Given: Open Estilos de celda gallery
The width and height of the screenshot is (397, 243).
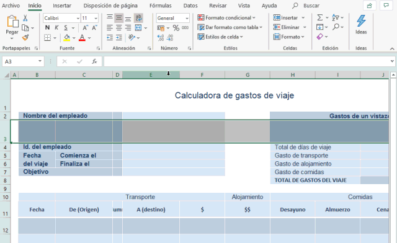Looking at the screenshot, I should click(x=220, y=37).
